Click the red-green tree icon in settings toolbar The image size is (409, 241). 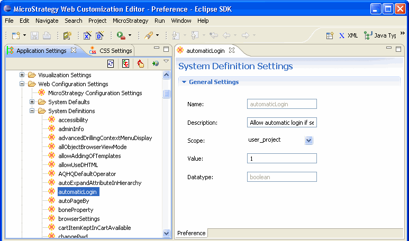[126, 63]
